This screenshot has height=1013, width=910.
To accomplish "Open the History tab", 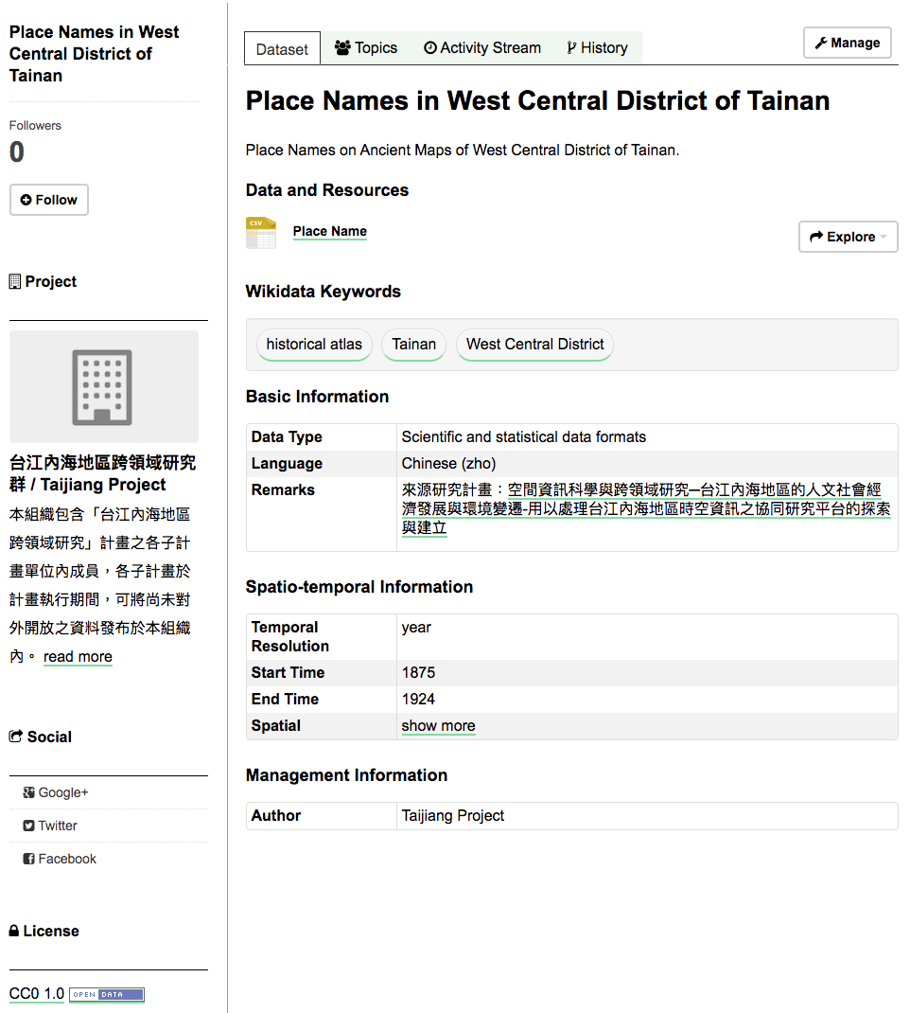I will point(598,47).
